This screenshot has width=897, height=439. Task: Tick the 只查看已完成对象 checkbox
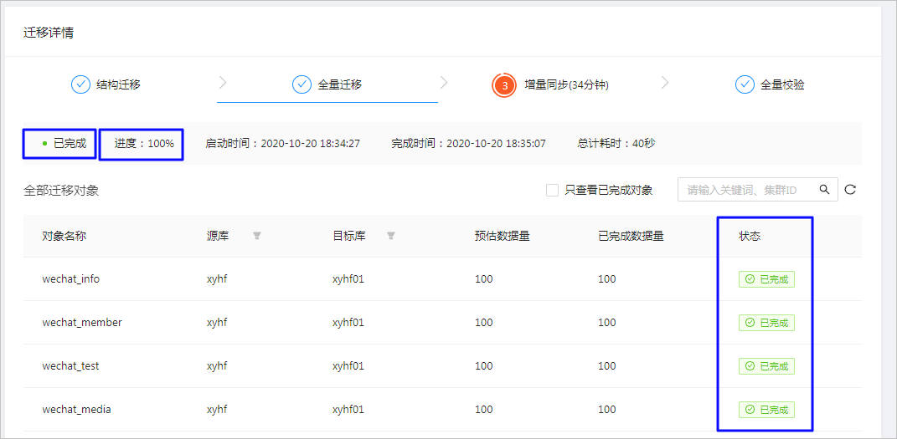coord(552,190)
